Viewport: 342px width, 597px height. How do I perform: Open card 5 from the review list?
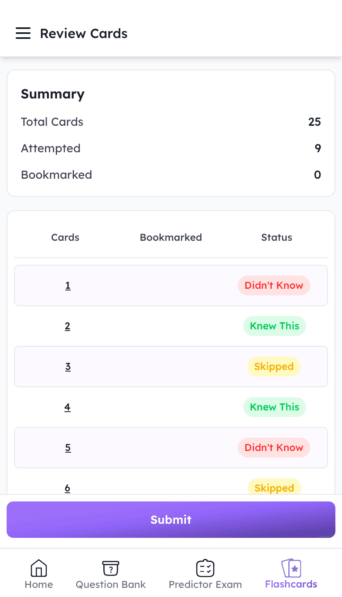coord(68,447)
